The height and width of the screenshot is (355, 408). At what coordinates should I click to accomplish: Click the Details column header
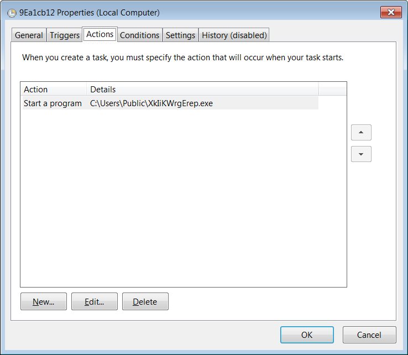[202, 90]
